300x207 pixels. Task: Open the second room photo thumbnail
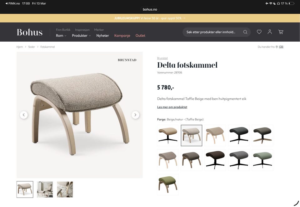45,189
